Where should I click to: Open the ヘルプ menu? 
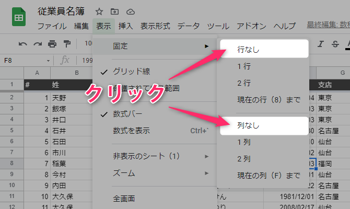(x=285, y=26)
